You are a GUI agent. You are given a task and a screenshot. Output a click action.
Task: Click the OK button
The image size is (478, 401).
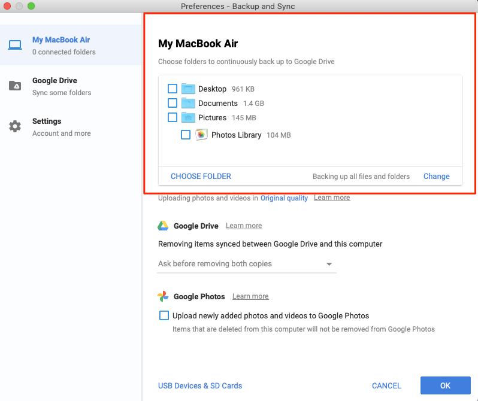446,385
